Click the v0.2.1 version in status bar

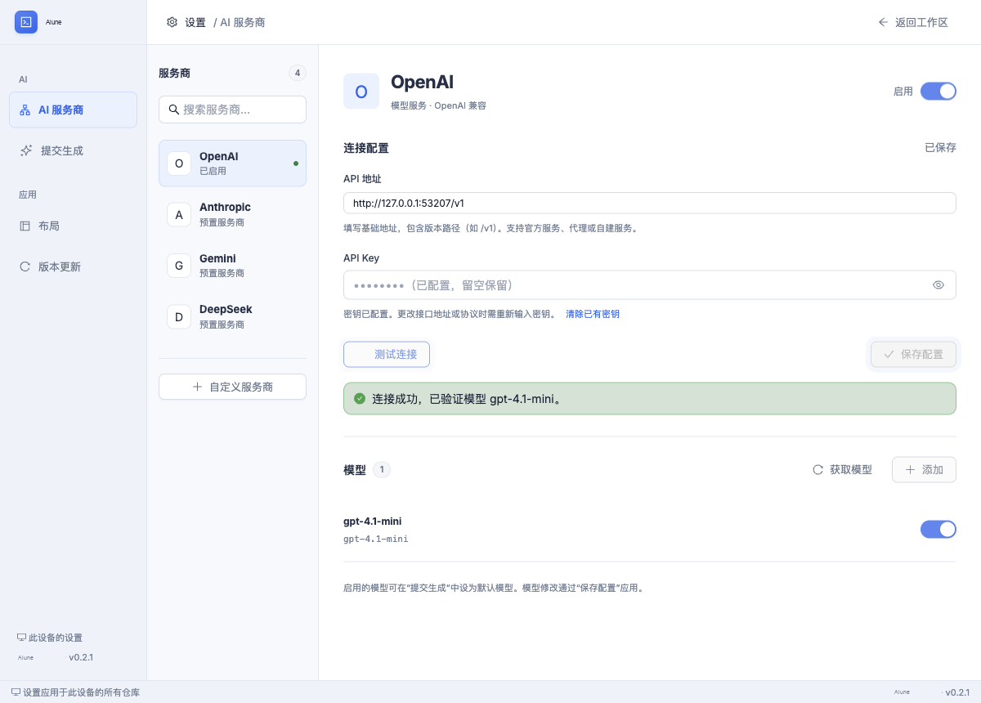click(957, 692)
